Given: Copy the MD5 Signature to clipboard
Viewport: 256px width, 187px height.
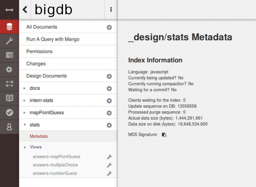Looking at the screenshot, I should (164, 135).
